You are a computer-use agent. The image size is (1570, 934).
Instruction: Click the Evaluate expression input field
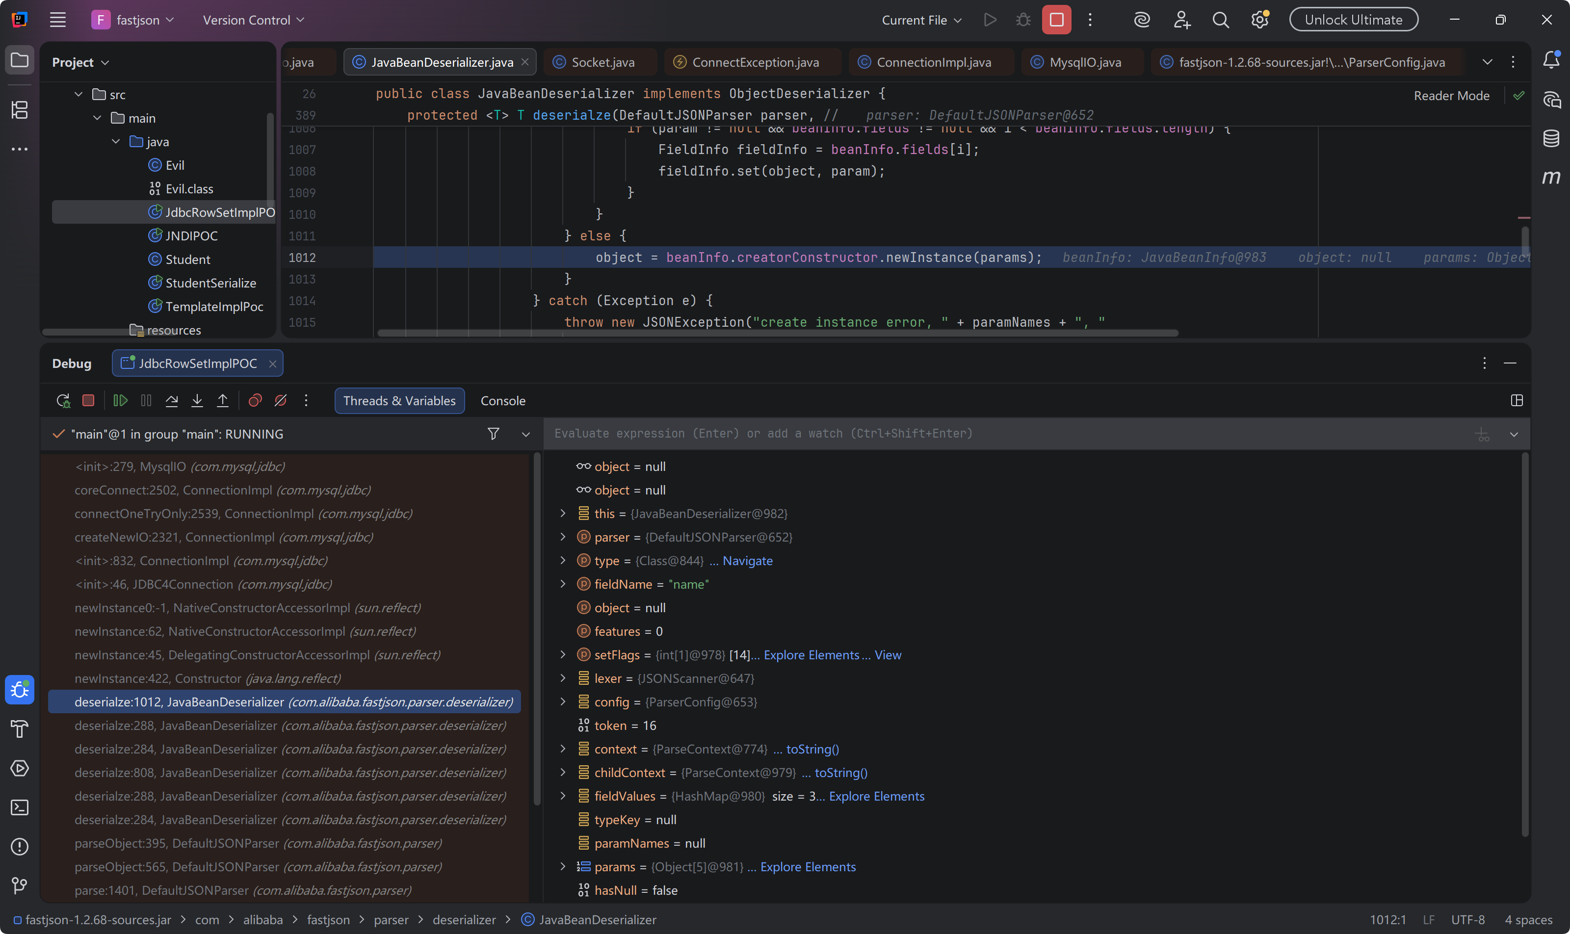point(1007,434)
